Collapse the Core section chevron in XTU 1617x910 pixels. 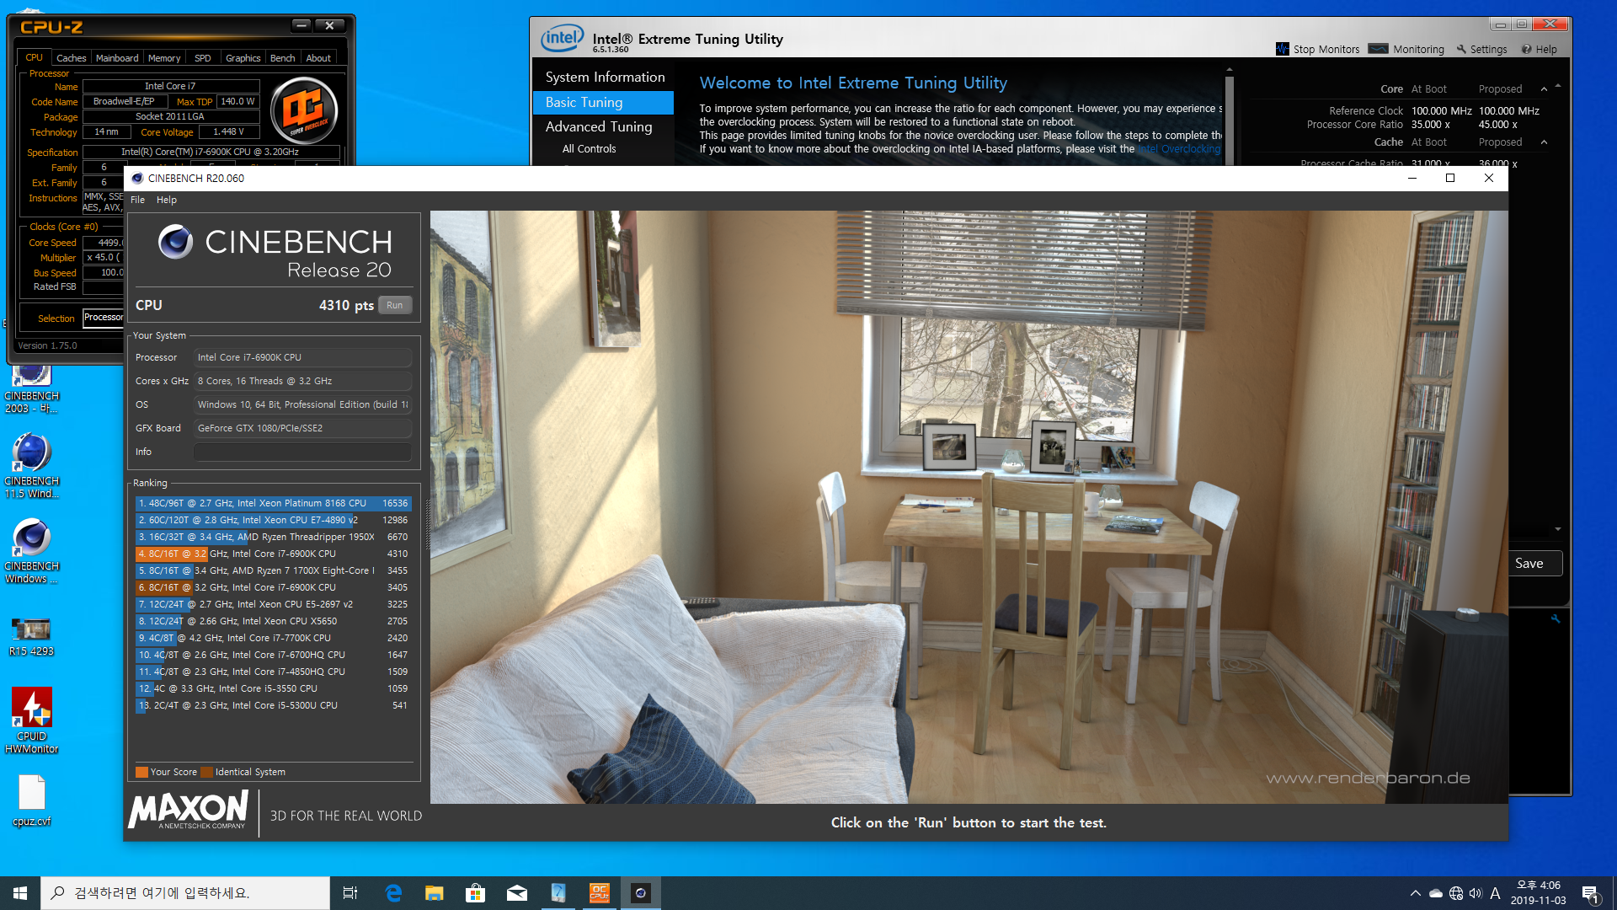pos(1544,89)
